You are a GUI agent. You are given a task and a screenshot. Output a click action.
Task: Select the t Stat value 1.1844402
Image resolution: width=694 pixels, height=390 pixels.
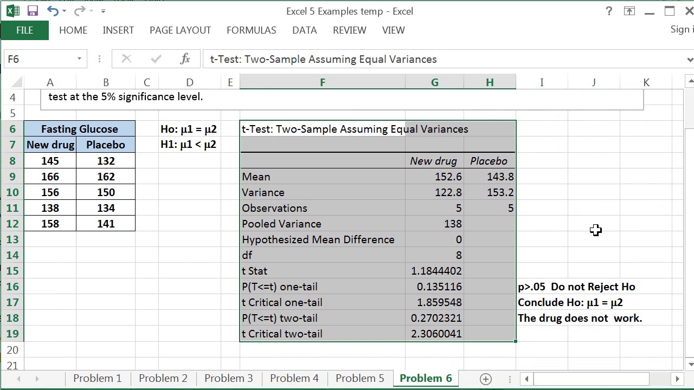435,271
